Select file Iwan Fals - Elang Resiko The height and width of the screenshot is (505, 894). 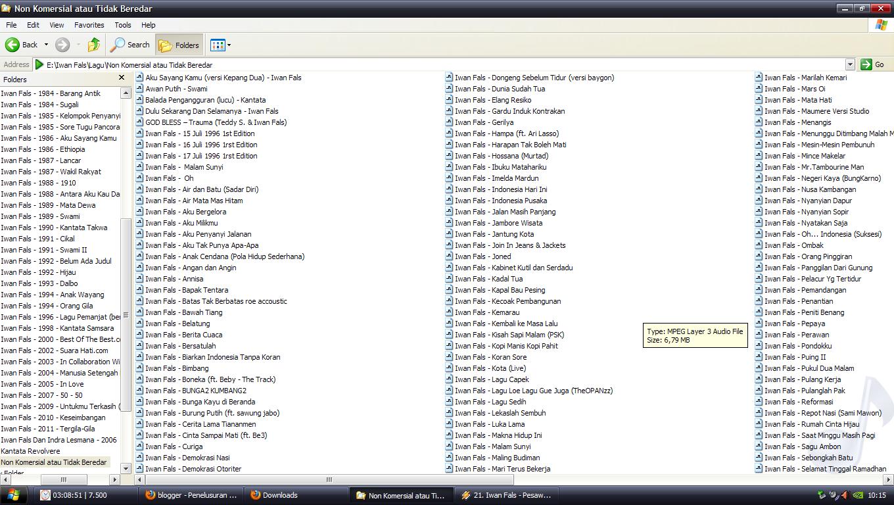(x=493, y=100)
